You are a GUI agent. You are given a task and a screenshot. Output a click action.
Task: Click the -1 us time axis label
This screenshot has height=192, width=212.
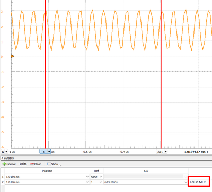12,152
